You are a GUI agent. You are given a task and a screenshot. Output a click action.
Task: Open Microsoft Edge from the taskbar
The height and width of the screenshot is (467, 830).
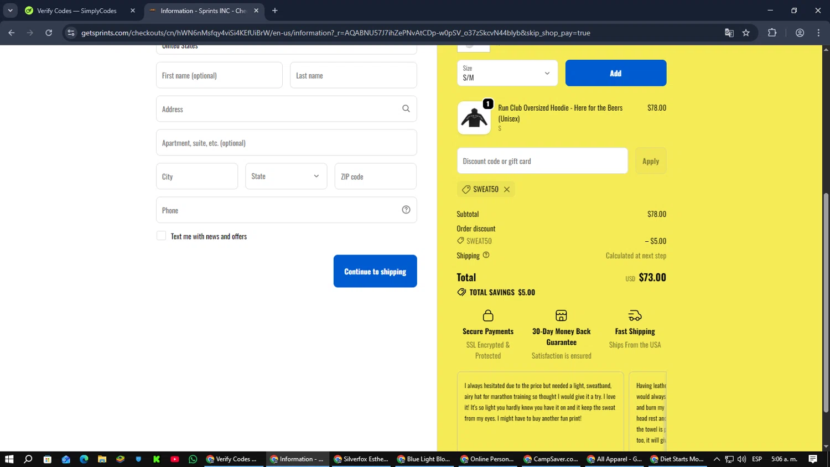[x=84, y=459]
